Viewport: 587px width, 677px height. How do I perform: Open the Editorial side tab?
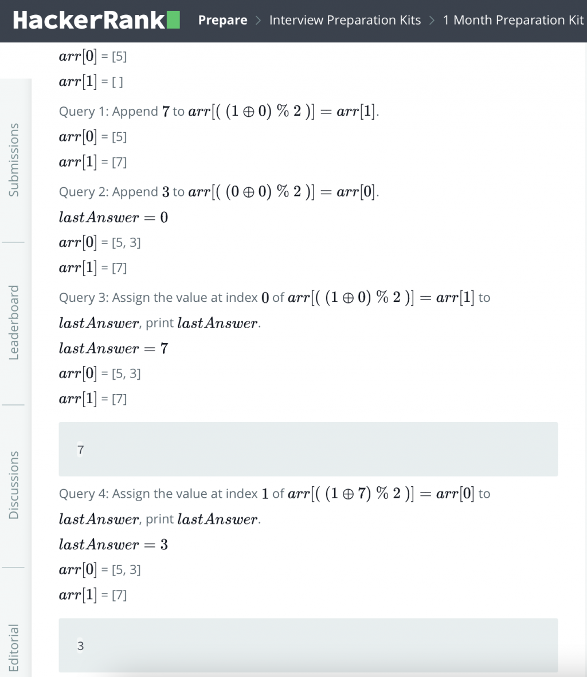14,648
